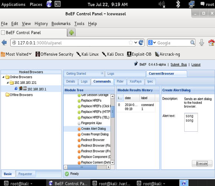Open the Kali Linux bookmark
215x186 pixels.
coord(87,54)
